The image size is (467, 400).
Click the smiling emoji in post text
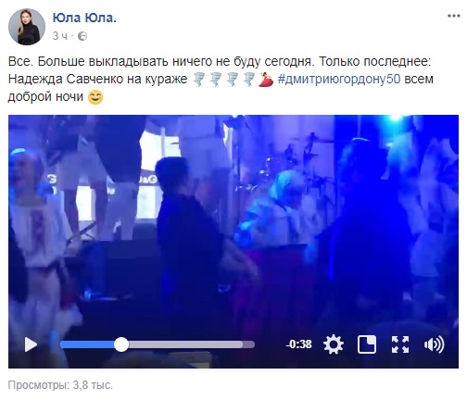click(x=95, y=97)
